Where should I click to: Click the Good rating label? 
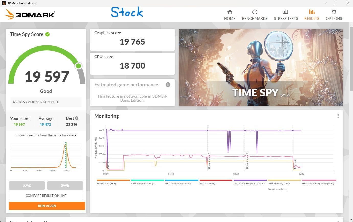click(46, 91)
